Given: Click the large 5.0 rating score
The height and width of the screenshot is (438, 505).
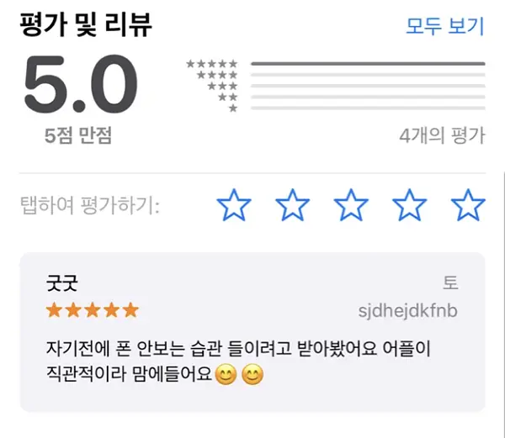Looking at the screenshot, I should [x=81, y=84].
